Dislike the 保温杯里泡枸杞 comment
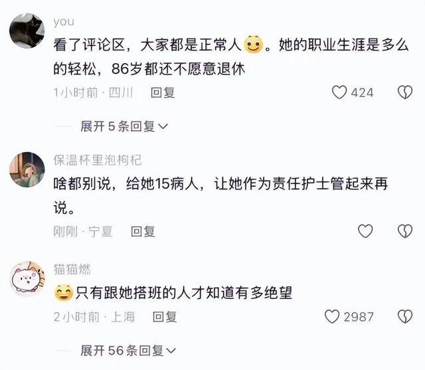The height and width of the screenshot is (370, 425). tap(405, 231)
